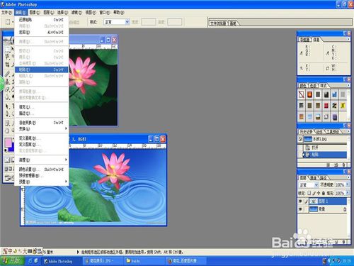Screen dimensions: 354x266
Task: Reset to default foreground/background colors icon
Action: pos(6,150)
